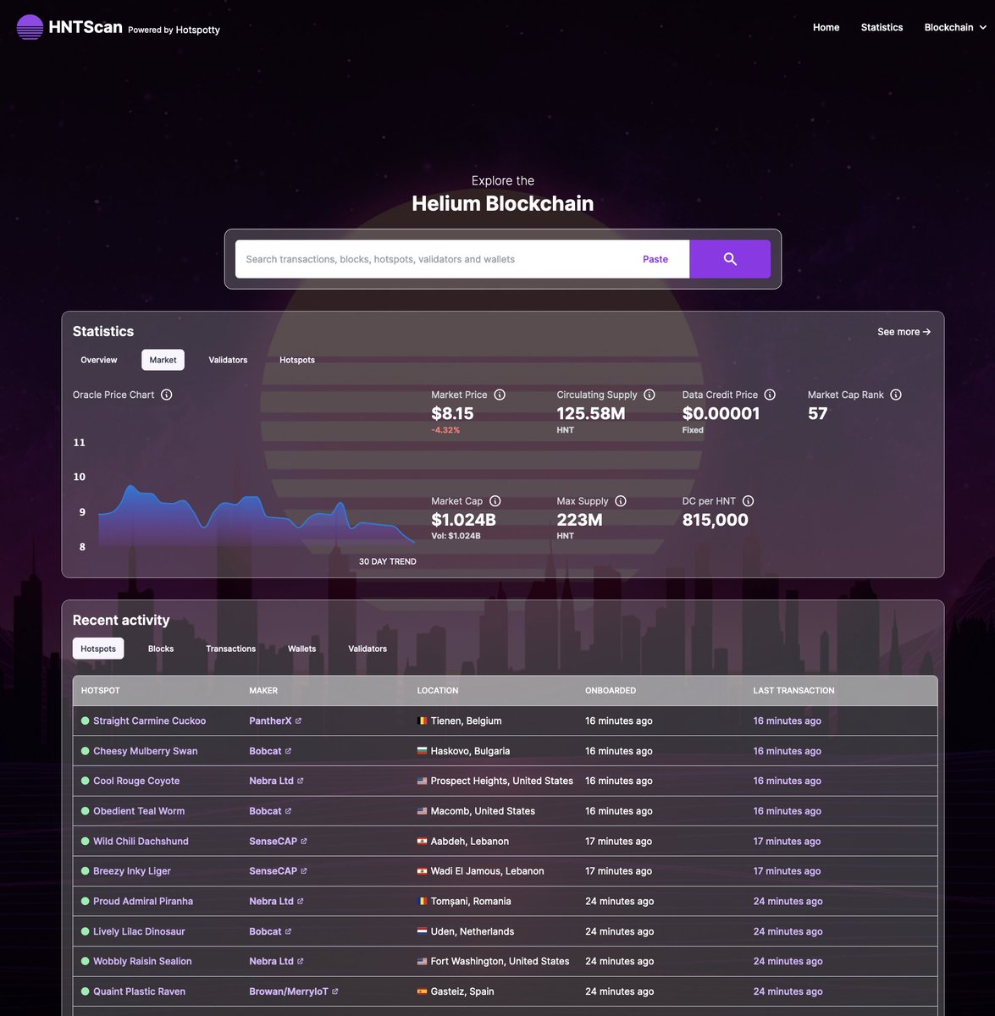Open the Obedient Teal Worm hotspot

pyautogui.click(x=139, y=811)
